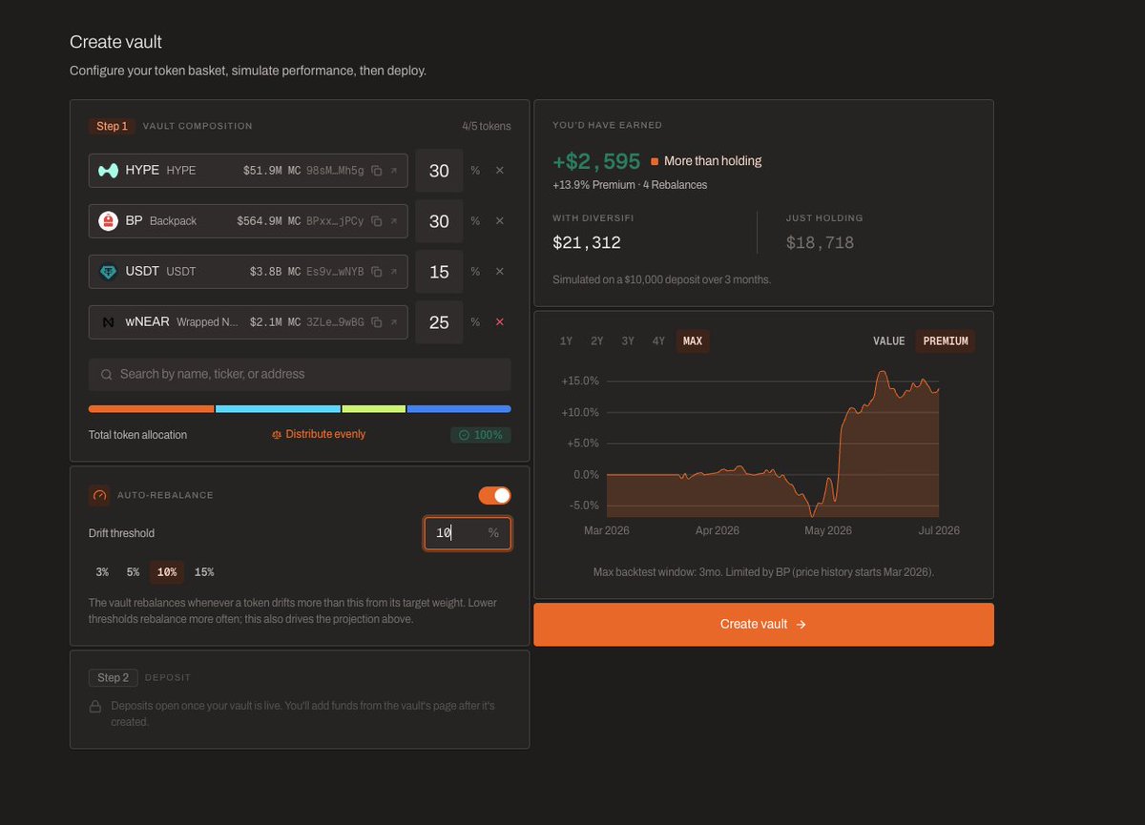Click the BP Backpack token logo
The width and height of the screenshot is (1145, 825).
point(108,221)
